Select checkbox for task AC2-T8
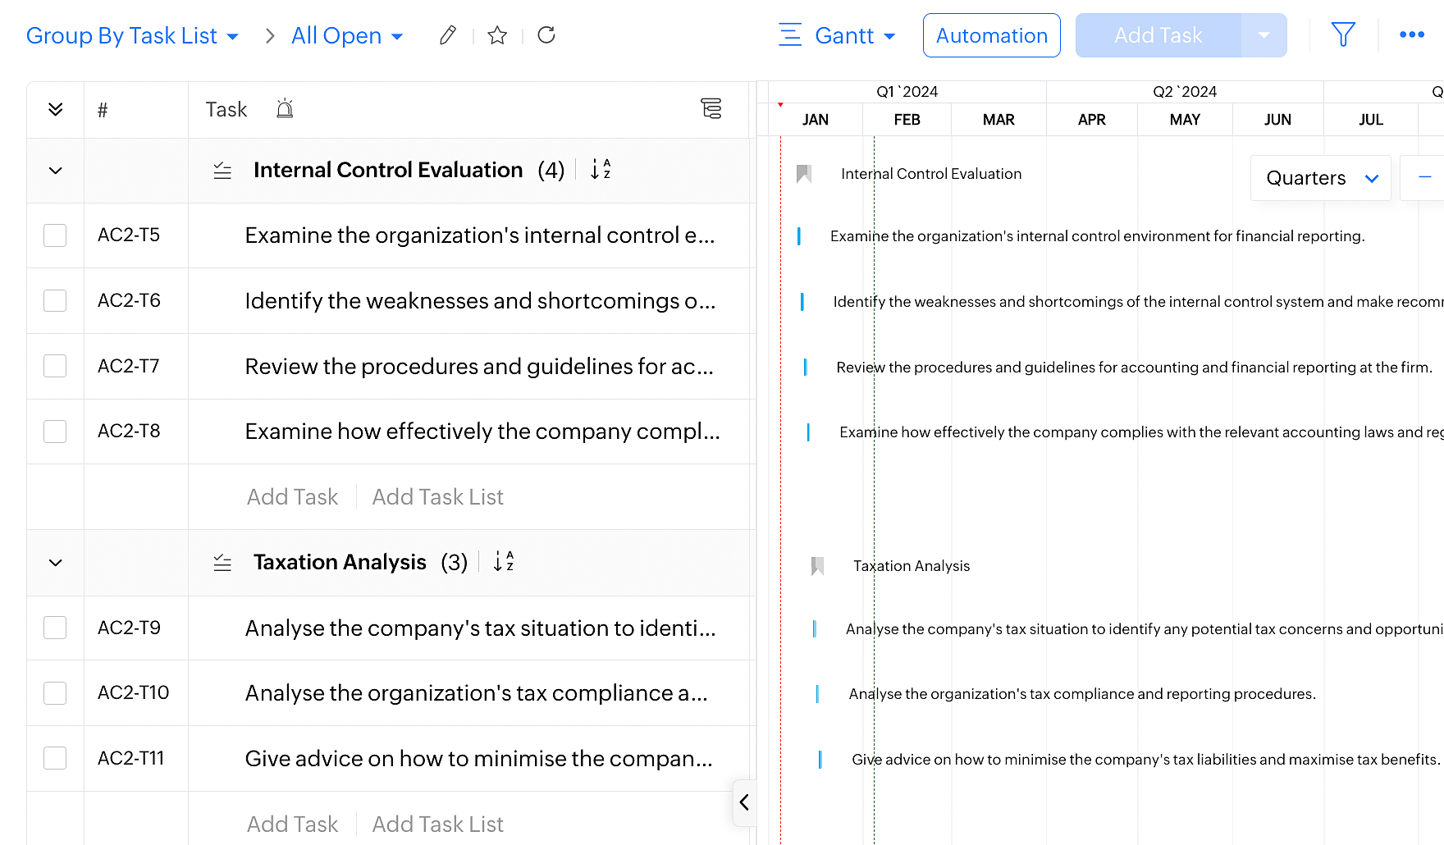This screenshot has width=1444, height=845. tap(55, 432)
